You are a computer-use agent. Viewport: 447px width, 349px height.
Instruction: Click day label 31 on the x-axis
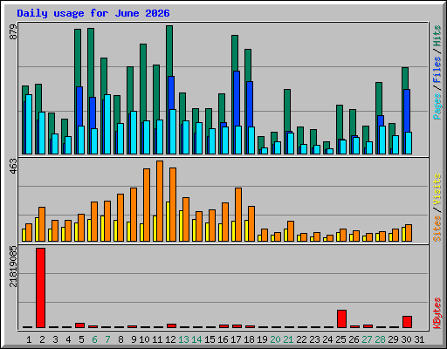[x=419, y=339]
